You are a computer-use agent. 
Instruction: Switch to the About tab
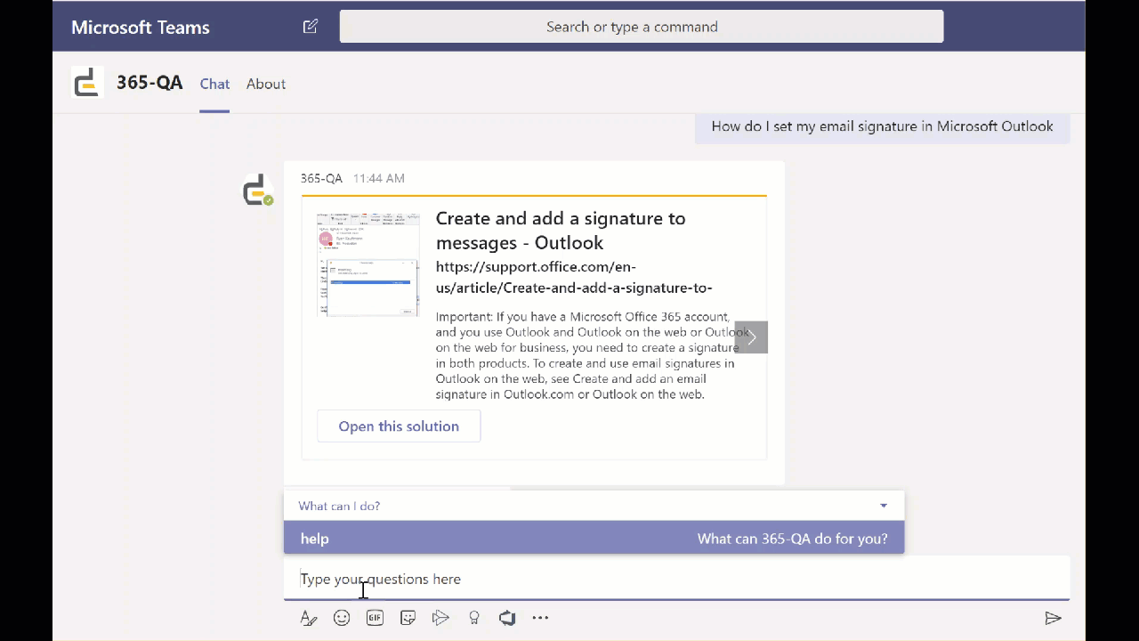click(x=266, y=84)
